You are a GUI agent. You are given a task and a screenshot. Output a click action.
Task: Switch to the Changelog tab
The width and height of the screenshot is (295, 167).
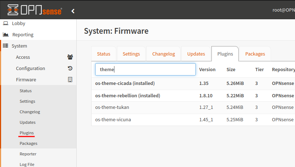pyautogui.click(x=163, y=54)
